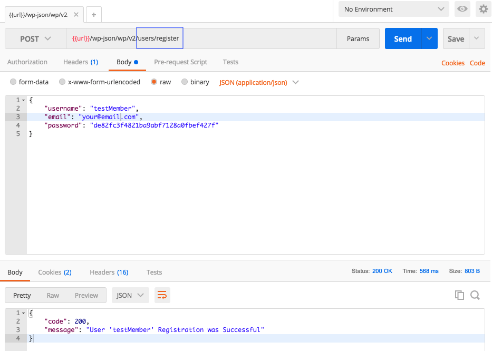Click the response Time 568 ms value

click(x=429, y=271)
